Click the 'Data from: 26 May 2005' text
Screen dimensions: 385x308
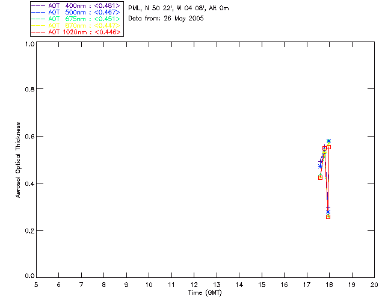(166, 19)
